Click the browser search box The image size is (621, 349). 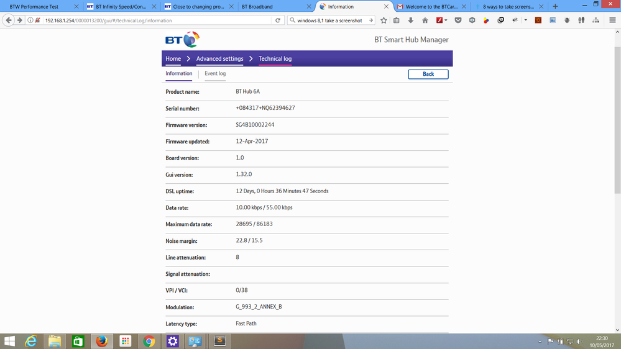tap(331, 20)
